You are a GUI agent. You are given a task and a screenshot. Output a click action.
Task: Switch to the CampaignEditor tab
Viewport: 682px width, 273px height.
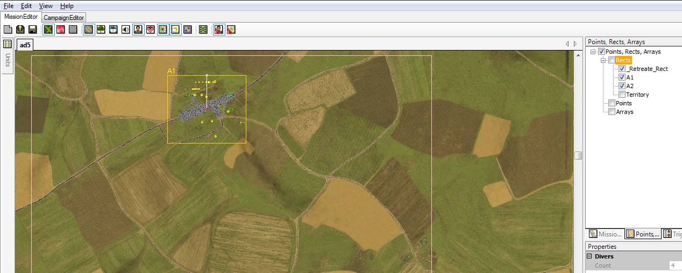click(x=63, y=17)
